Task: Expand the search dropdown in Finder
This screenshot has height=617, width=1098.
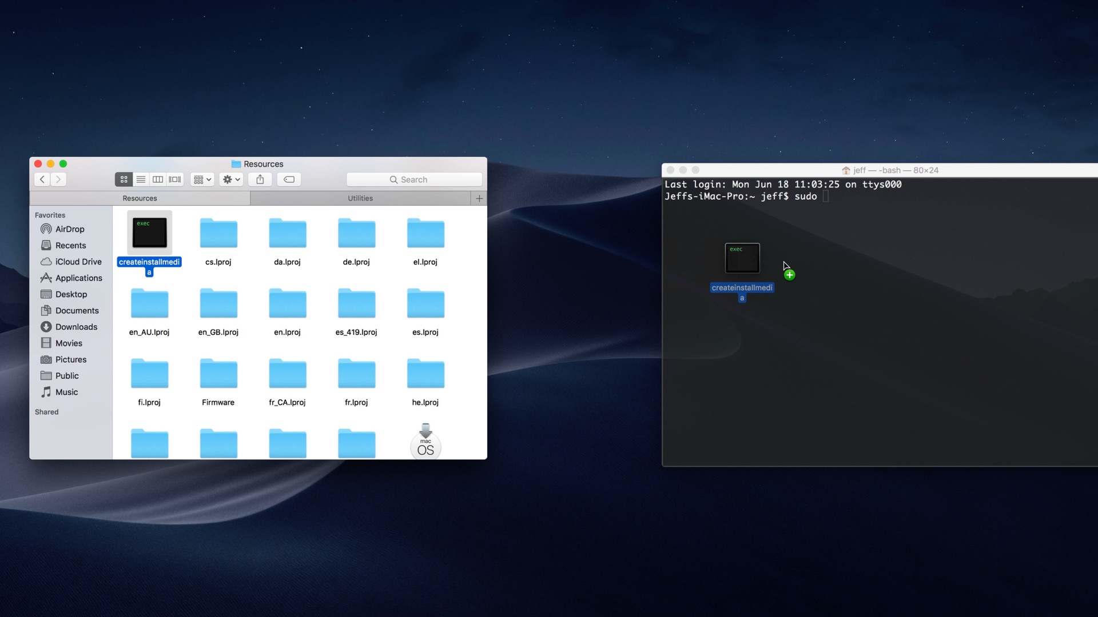Action: 395,179
